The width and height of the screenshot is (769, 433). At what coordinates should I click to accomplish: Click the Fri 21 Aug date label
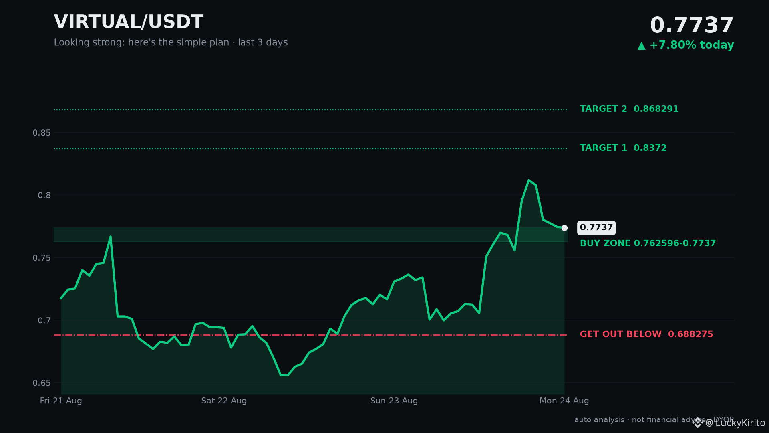click(x=61, y=401)
